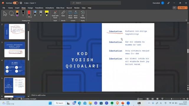Open the Windows Start menu
189x106 pixels.
click(x=50, y=103)
